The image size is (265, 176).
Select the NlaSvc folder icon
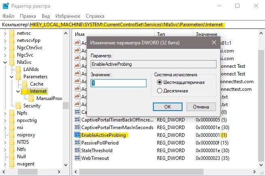click(12, 62)
